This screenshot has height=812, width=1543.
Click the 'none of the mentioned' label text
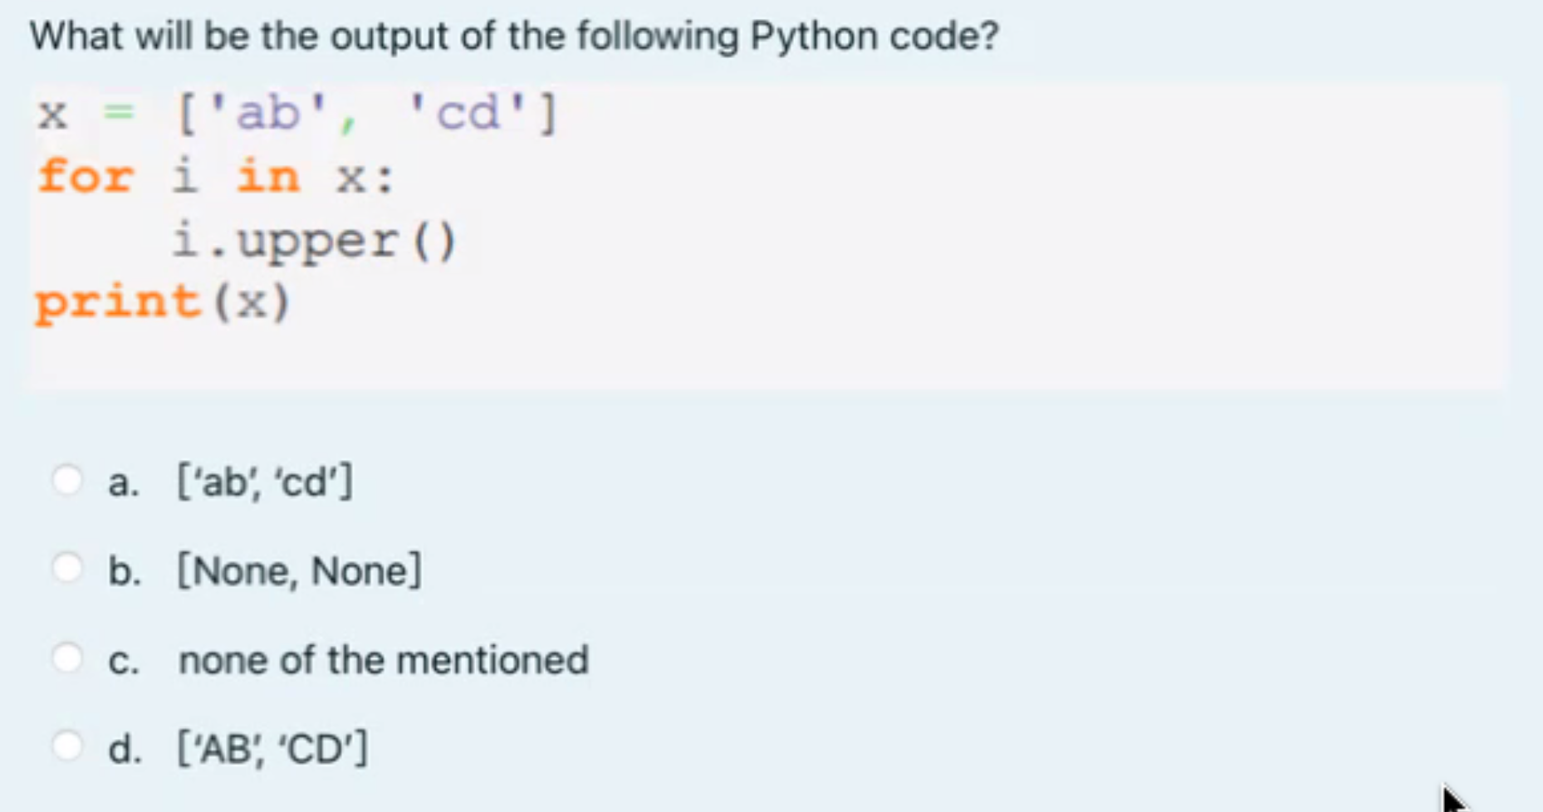point(384,660)
